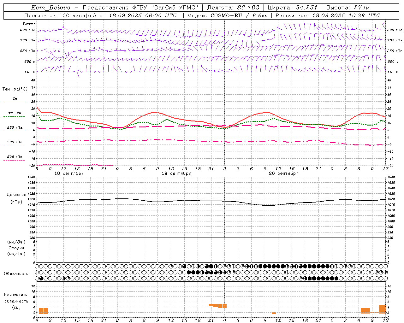Click the 'Давление' pressure panel label
The width and height of the screenshot is (404, 323).
coord(16,195)
